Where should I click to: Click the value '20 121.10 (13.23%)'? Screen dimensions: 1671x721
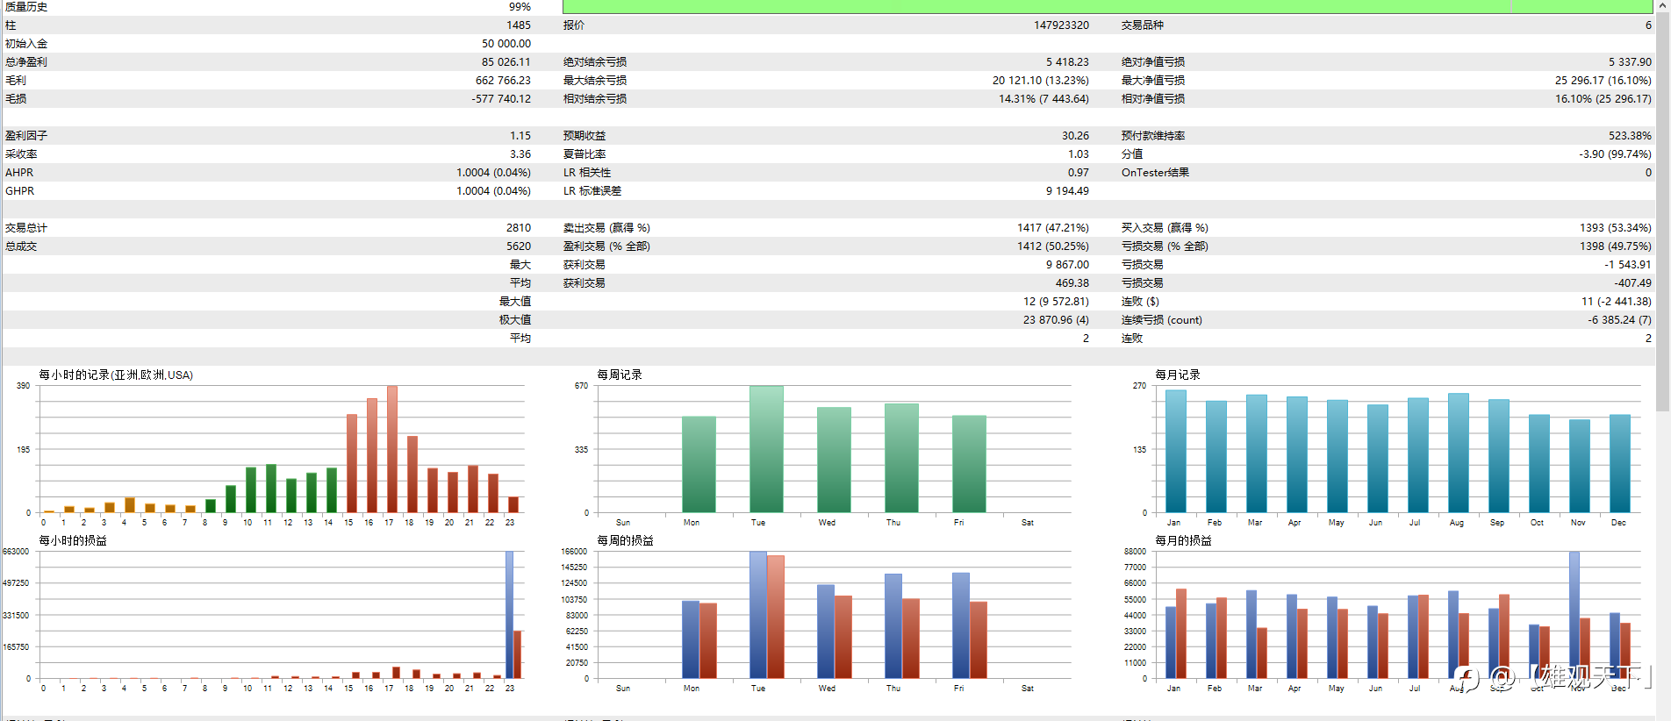point(1041,80)
